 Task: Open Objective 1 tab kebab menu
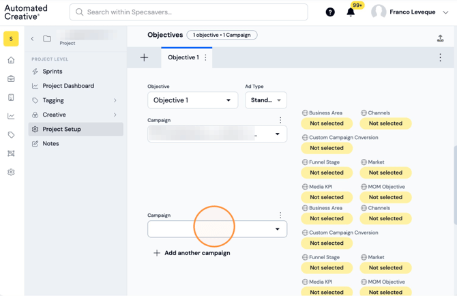coord(205,57)
